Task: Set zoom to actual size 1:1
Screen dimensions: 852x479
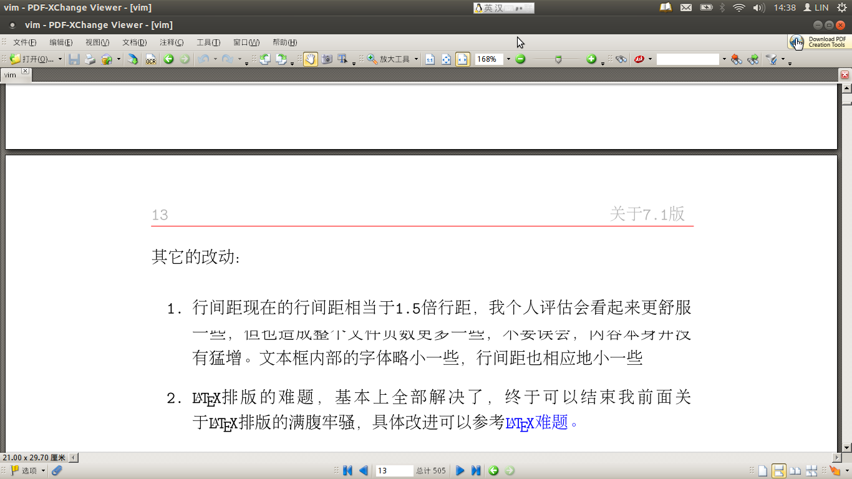Action: (x=430, y=59)
